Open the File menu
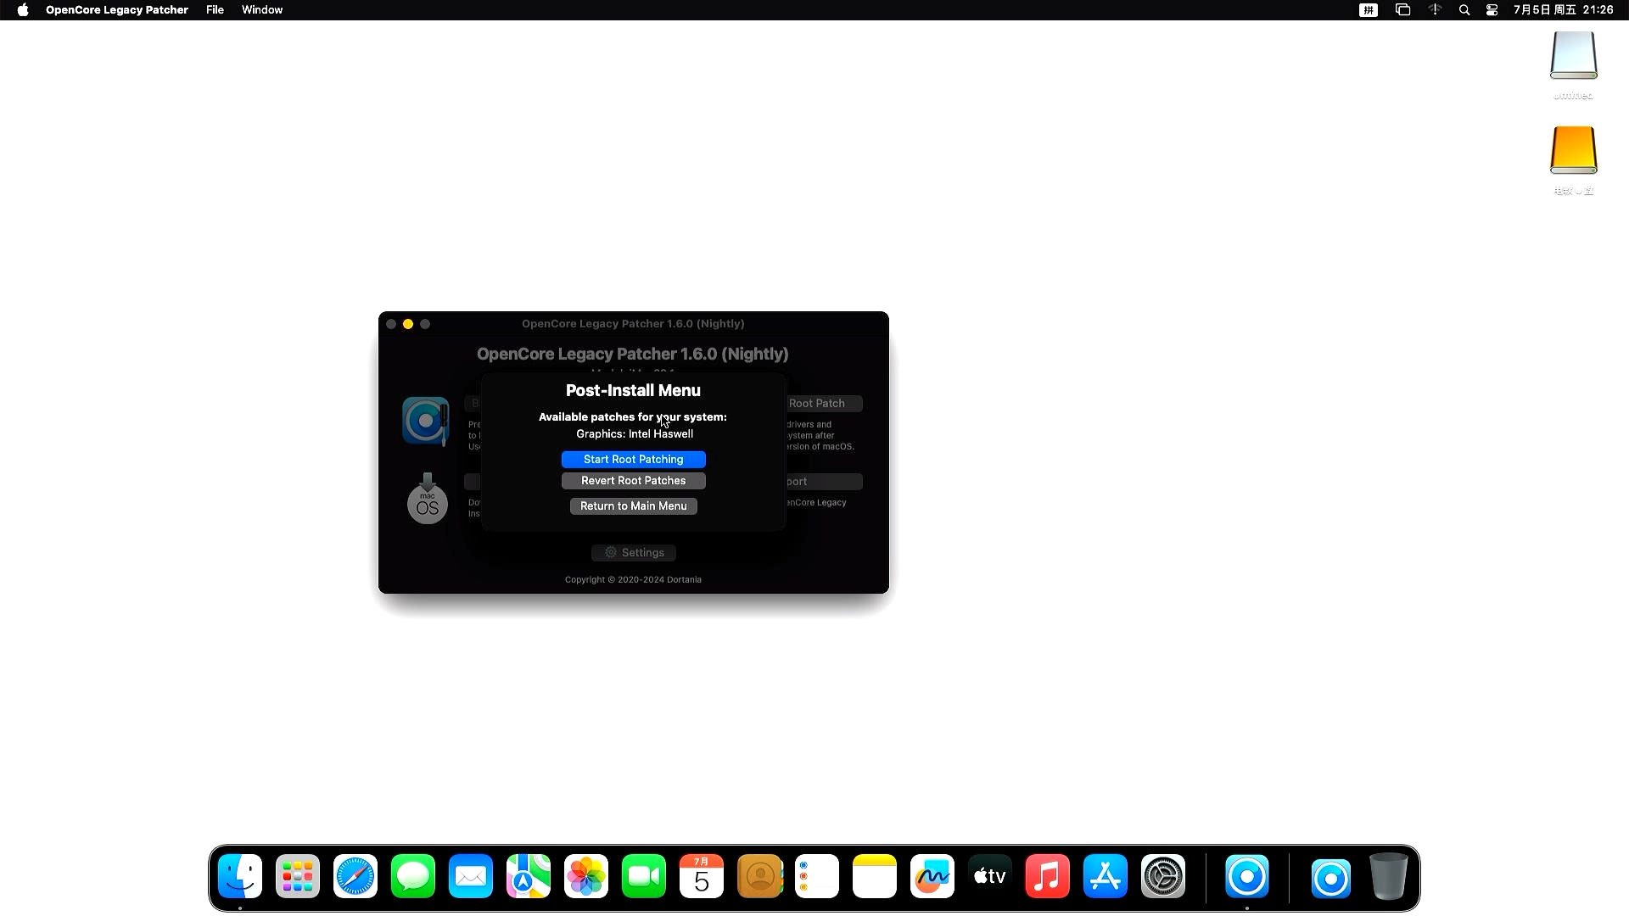The width and height of the screenshot is (1629, 916). [215, 10]
